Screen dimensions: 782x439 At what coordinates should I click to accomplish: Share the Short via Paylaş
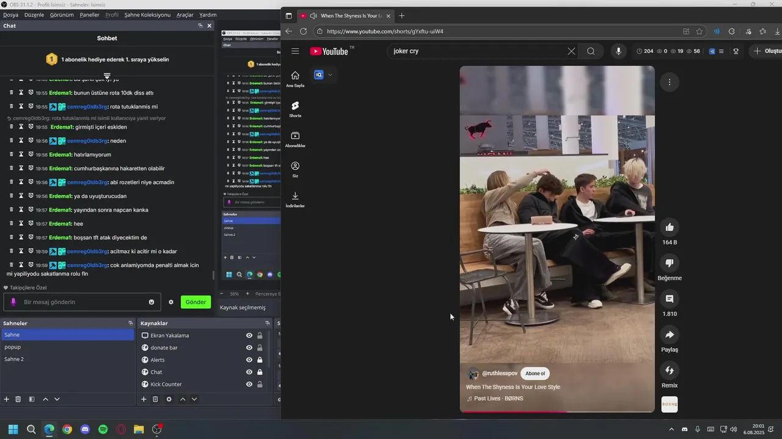point(670,335)
